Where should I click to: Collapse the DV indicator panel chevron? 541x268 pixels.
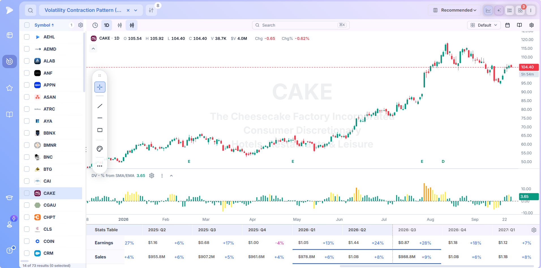[171, 176]
